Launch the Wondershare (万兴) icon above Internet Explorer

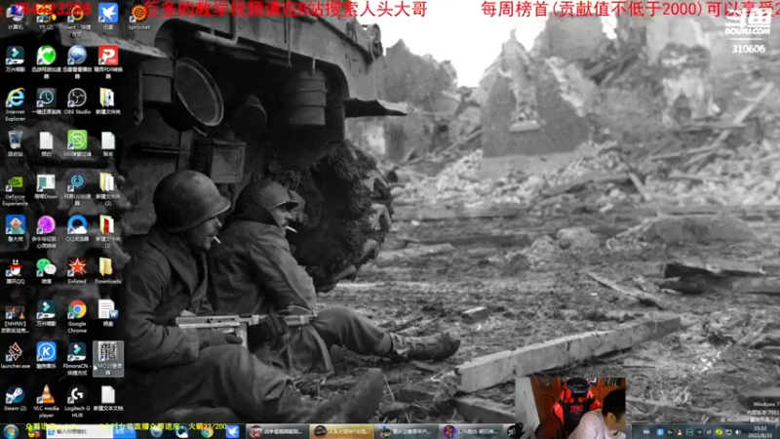[15, 59]
